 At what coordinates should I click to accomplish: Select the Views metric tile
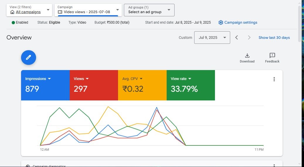pyautogui.click(x=94, y=85)
